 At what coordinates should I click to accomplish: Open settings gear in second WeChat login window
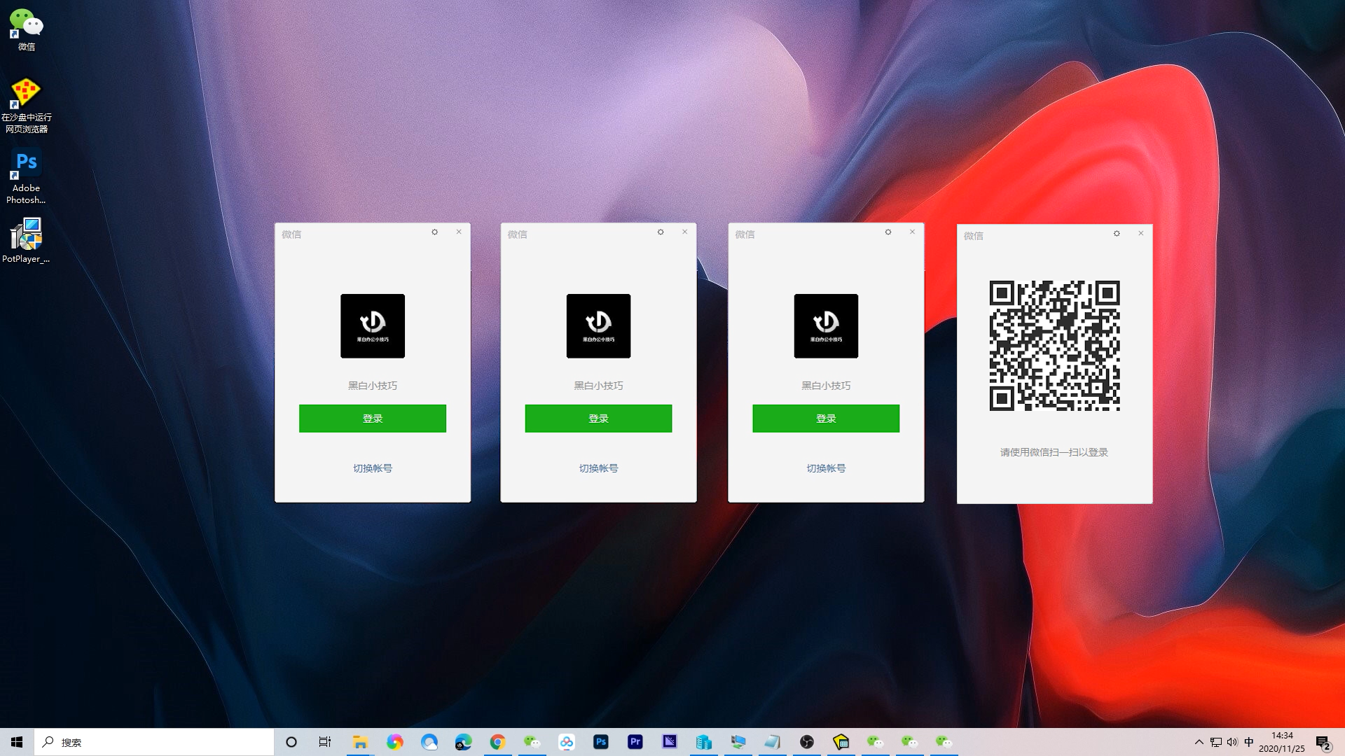(661, 232)
